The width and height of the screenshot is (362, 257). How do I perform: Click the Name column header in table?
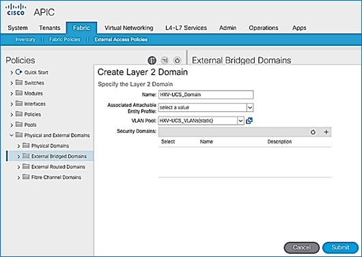(206, 142)
